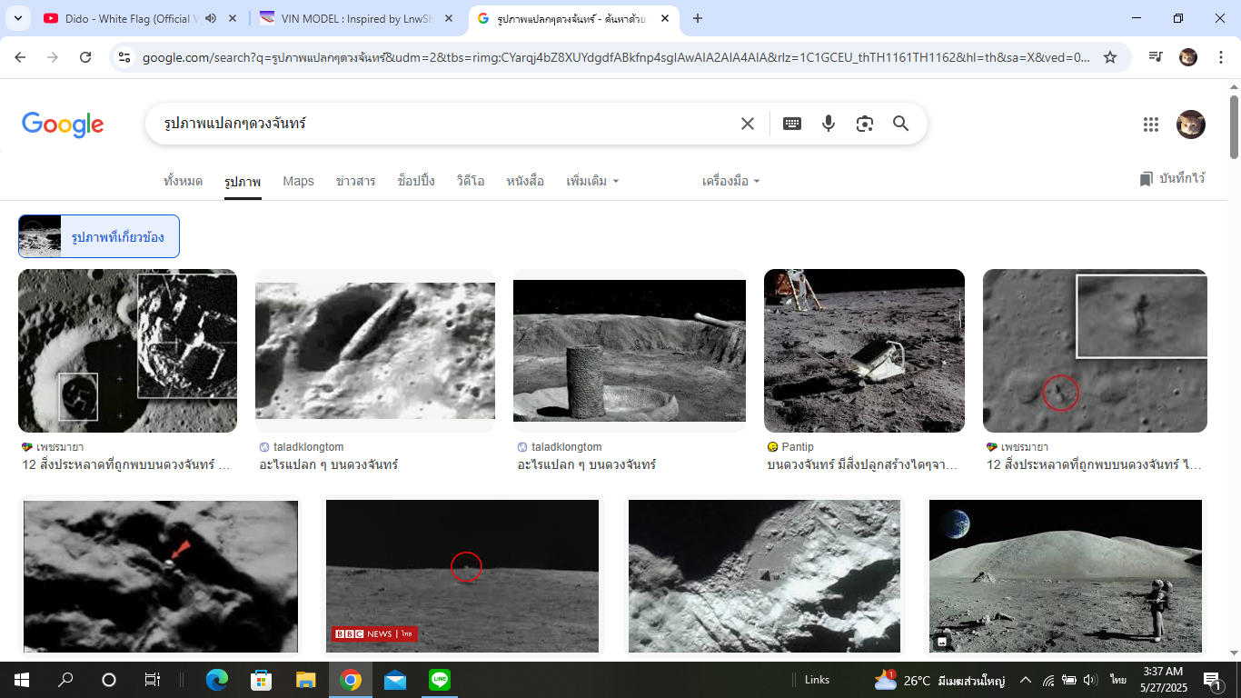Click inside the Google search field
The height and width of the screenshot is (698, 1241).
pos(445,124)
